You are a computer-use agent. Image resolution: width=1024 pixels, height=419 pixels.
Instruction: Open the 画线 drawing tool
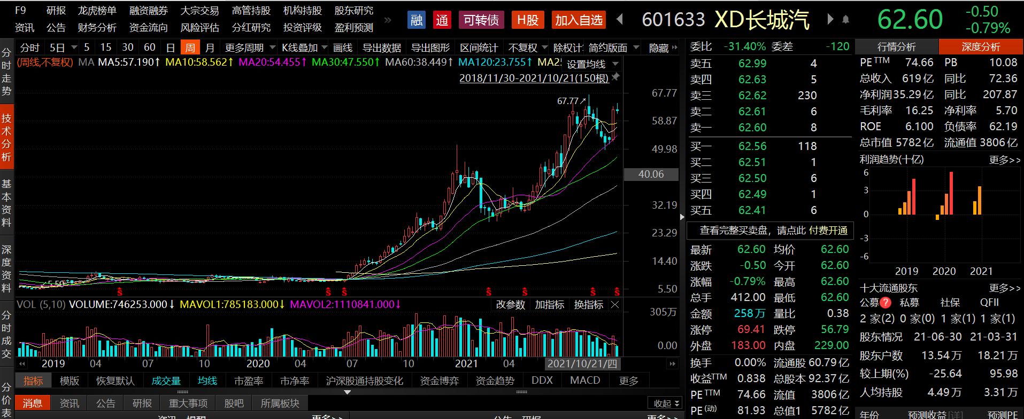[x=343, y=48]
